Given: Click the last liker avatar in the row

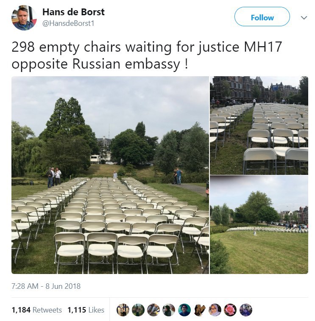Looking at the screenshot, I should point(246,310).
